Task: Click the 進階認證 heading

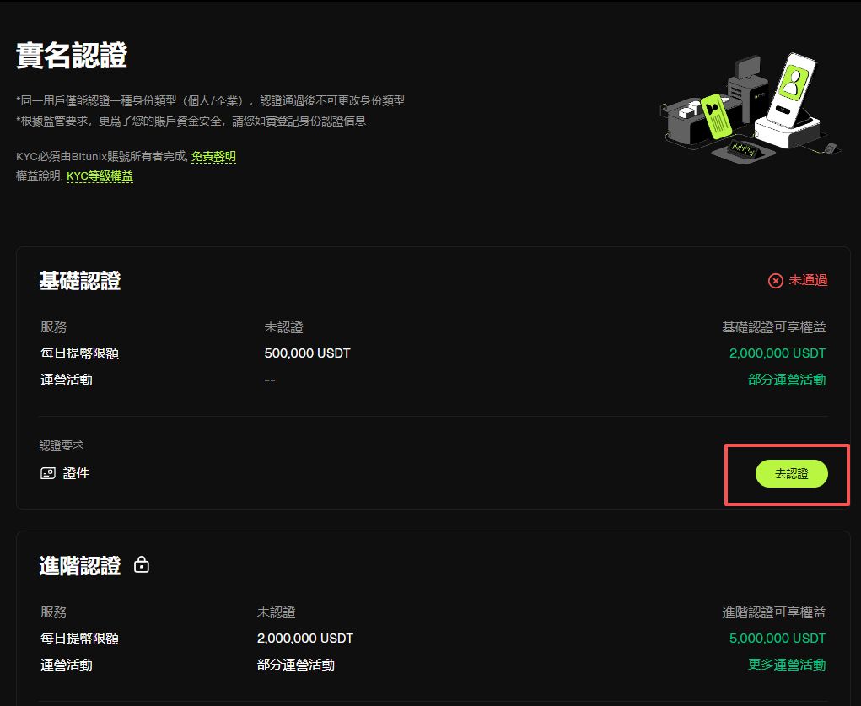Action: pyautogui.click(x=80, y=565)
